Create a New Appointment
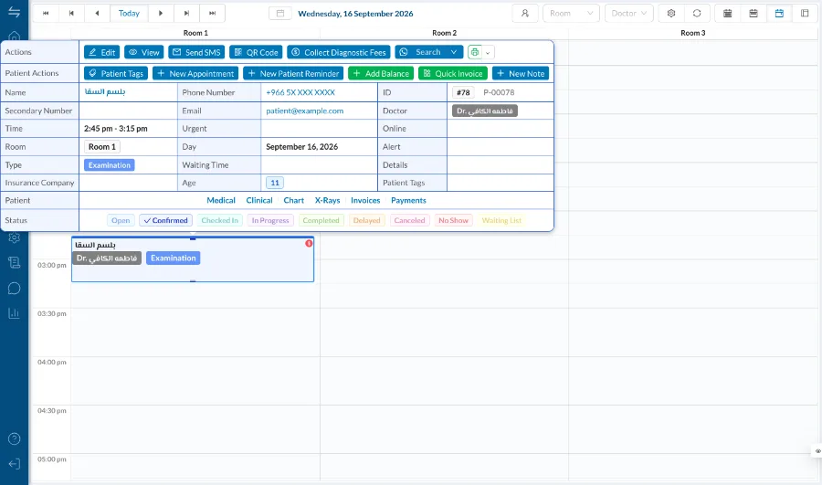The image size is (822, 485). coord(195,73)
